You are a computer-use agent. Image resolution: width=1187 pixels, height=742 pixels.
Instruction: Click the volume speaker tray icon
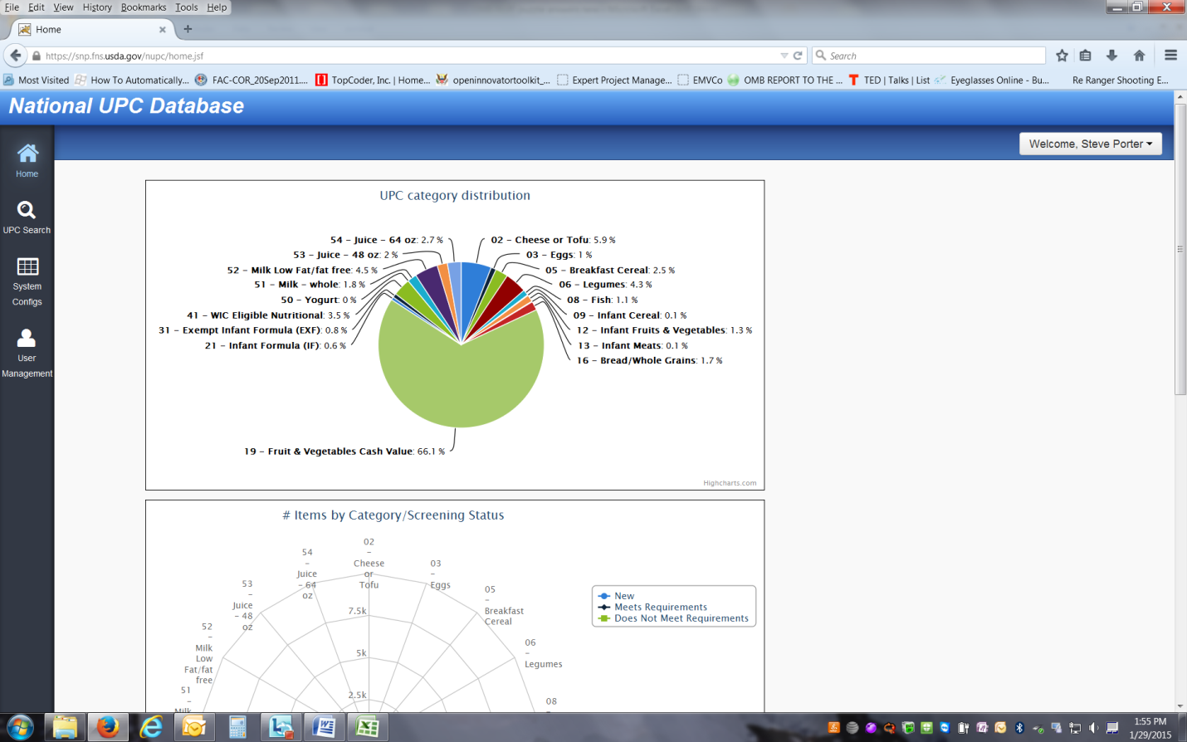[x=1094, y=728]
